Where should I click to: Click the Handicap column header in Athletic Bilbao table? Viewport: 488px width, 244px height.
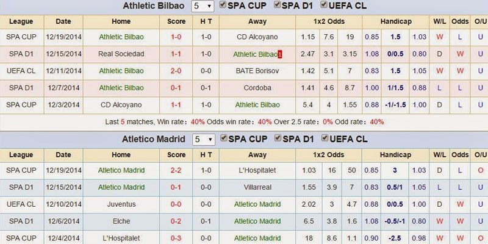click(395, 21)
